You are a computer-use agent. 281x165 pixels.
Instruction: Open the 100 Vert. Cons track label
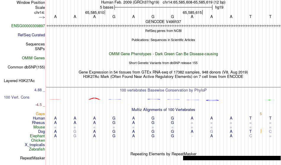17,97
